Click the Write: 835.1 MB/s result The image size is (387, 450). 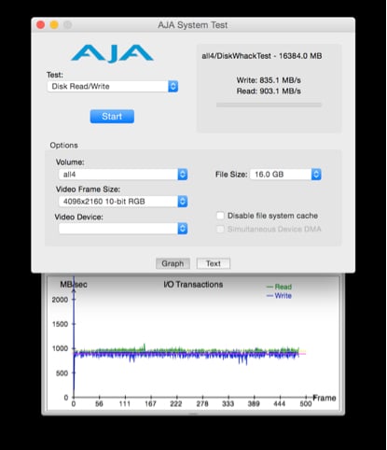tap(269, 80)
